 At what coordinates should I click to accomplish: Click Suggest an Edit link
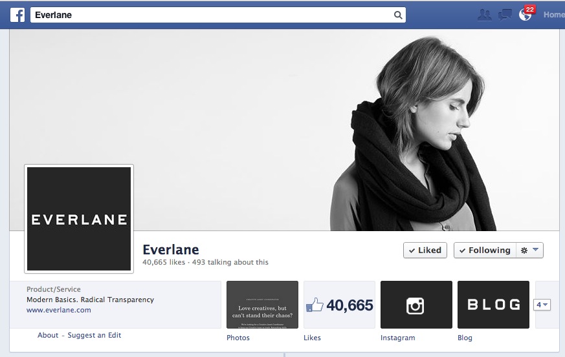pyautogui.click(x=94, y=335)
